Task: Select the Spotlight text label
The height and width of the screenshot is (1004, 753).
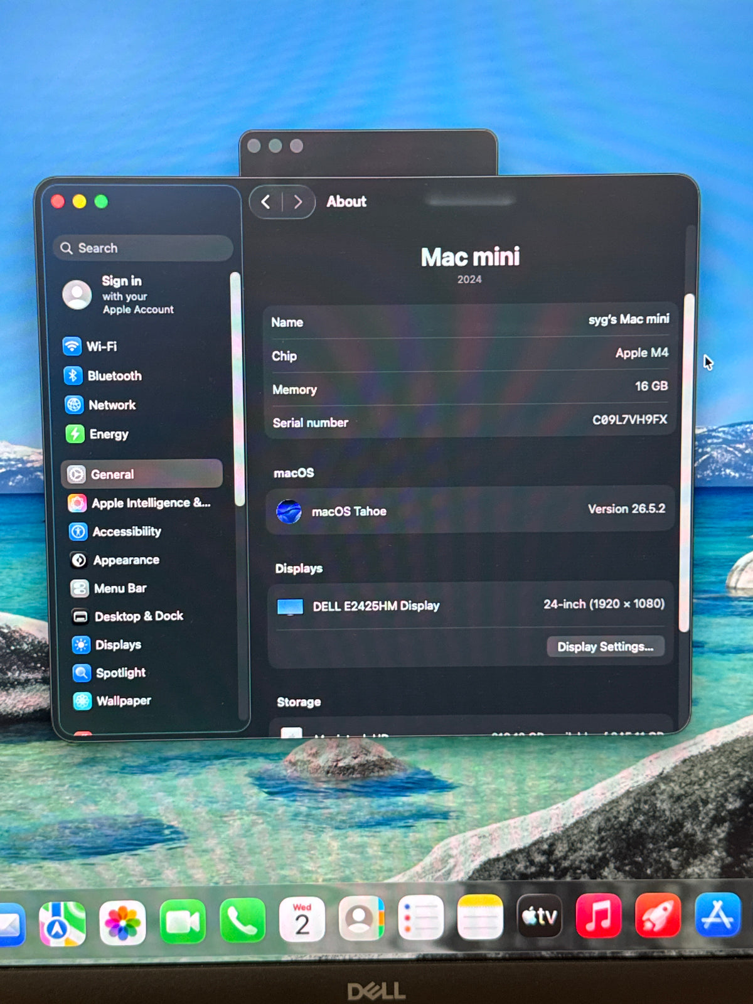Action: pos(121,673)
